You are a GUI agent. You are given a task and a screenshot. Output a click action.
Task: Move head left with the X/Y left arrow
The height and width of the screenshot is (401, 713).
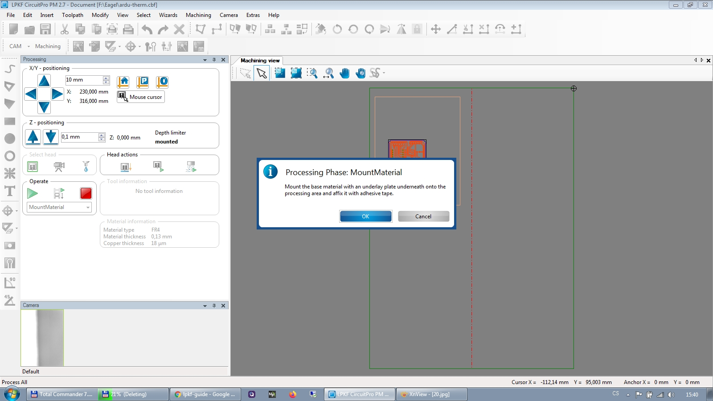pyautogui.click(x=31, y=94)
